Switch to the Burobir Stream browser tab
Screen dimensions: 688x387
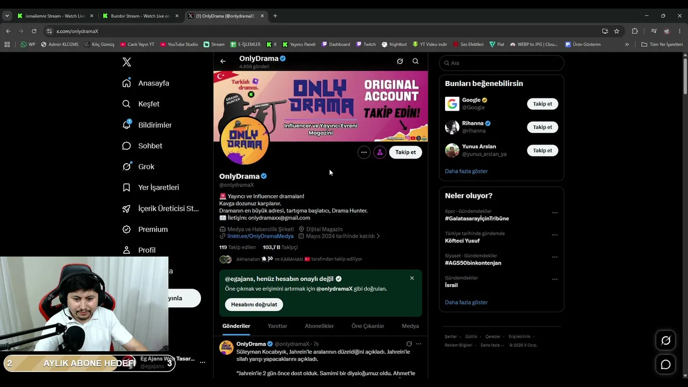point(141,16)
